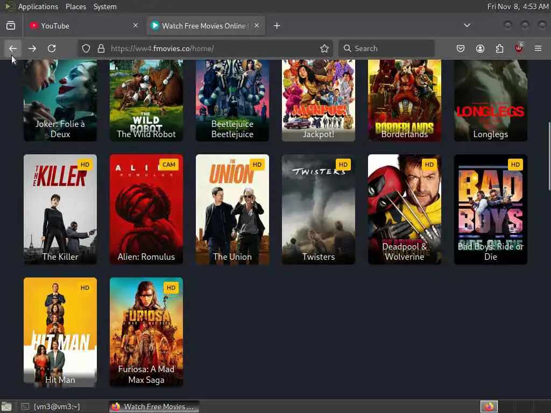
Task: Go back to the previous page
Action: click(13, 48)
